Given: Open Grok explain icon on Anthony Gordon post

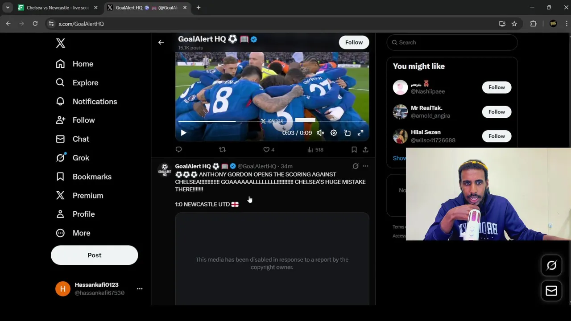Looking at the screenshot, I should pos(356,166).
